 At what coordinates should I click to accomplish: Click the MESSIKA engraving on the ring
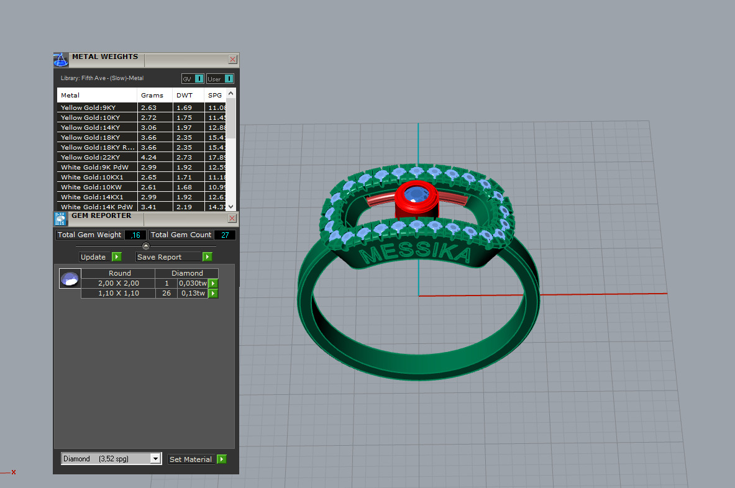415,252
